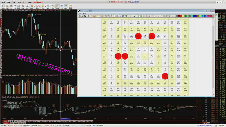
Task: Click Save disk icon in GannMaster
Action: tap(85, 16)
